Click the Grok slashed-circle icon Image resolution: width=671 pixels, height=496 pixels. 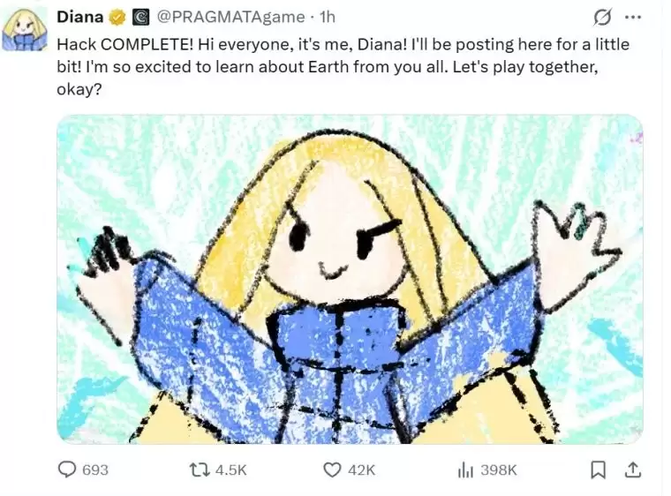[x=601, y=18]
